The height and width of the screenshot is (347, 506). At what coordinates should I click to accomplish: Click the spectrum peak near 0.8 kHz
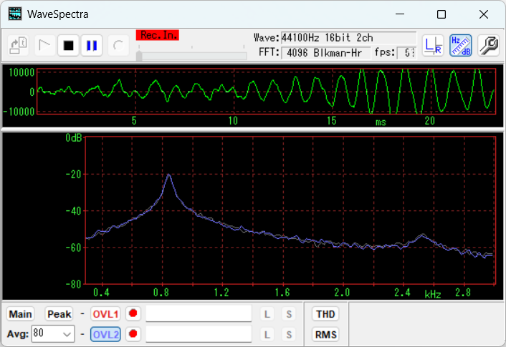(x=168, y=175)
